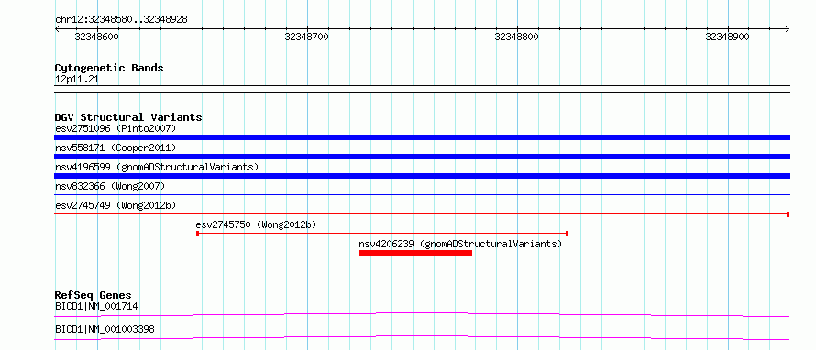
Task: Open nsv4196599 (gnomADStructuralVariants) label
Action: click(157, 167)
